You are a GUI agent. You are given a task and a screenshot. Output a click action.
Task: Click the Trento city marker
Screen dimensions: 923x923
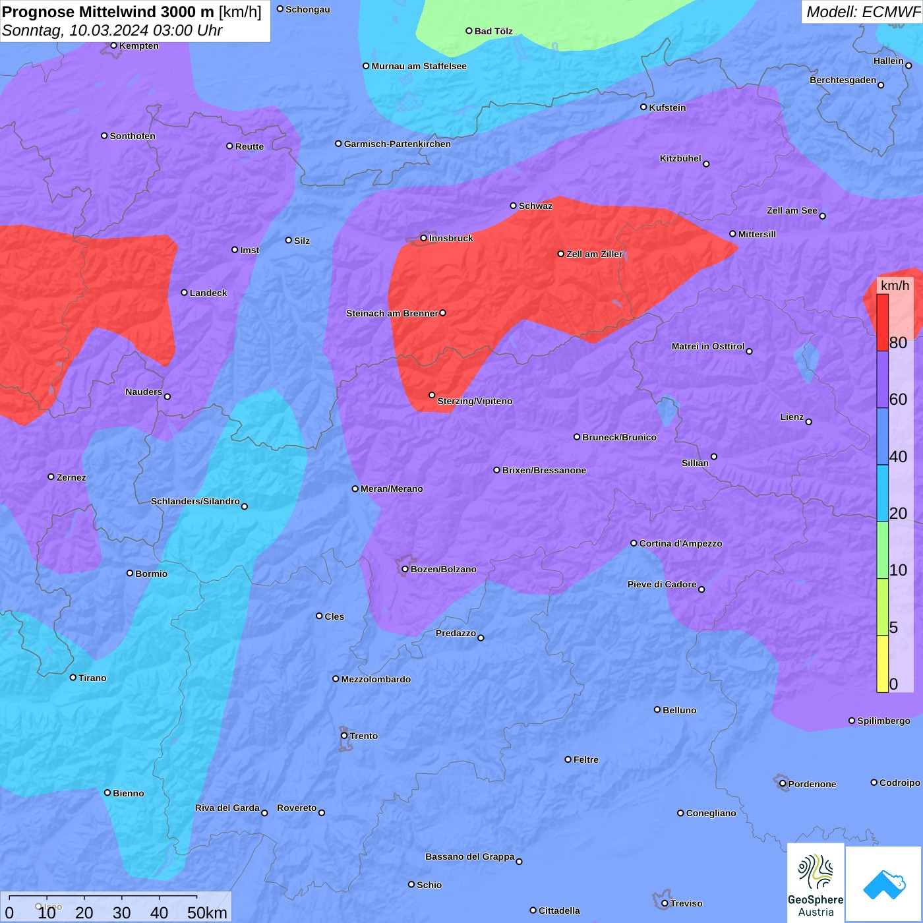coord(344,736)
